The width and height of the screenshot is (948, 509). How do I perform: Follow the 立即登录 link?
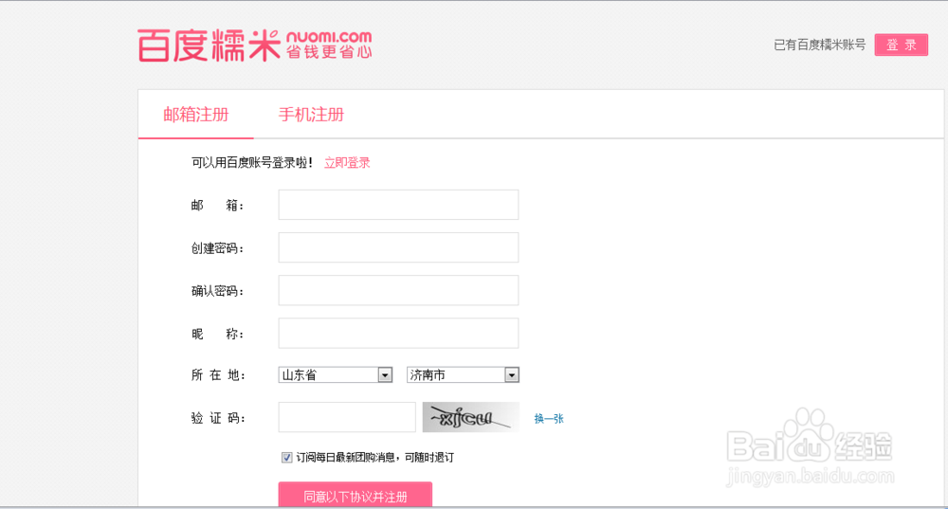(x=347, y=163)
